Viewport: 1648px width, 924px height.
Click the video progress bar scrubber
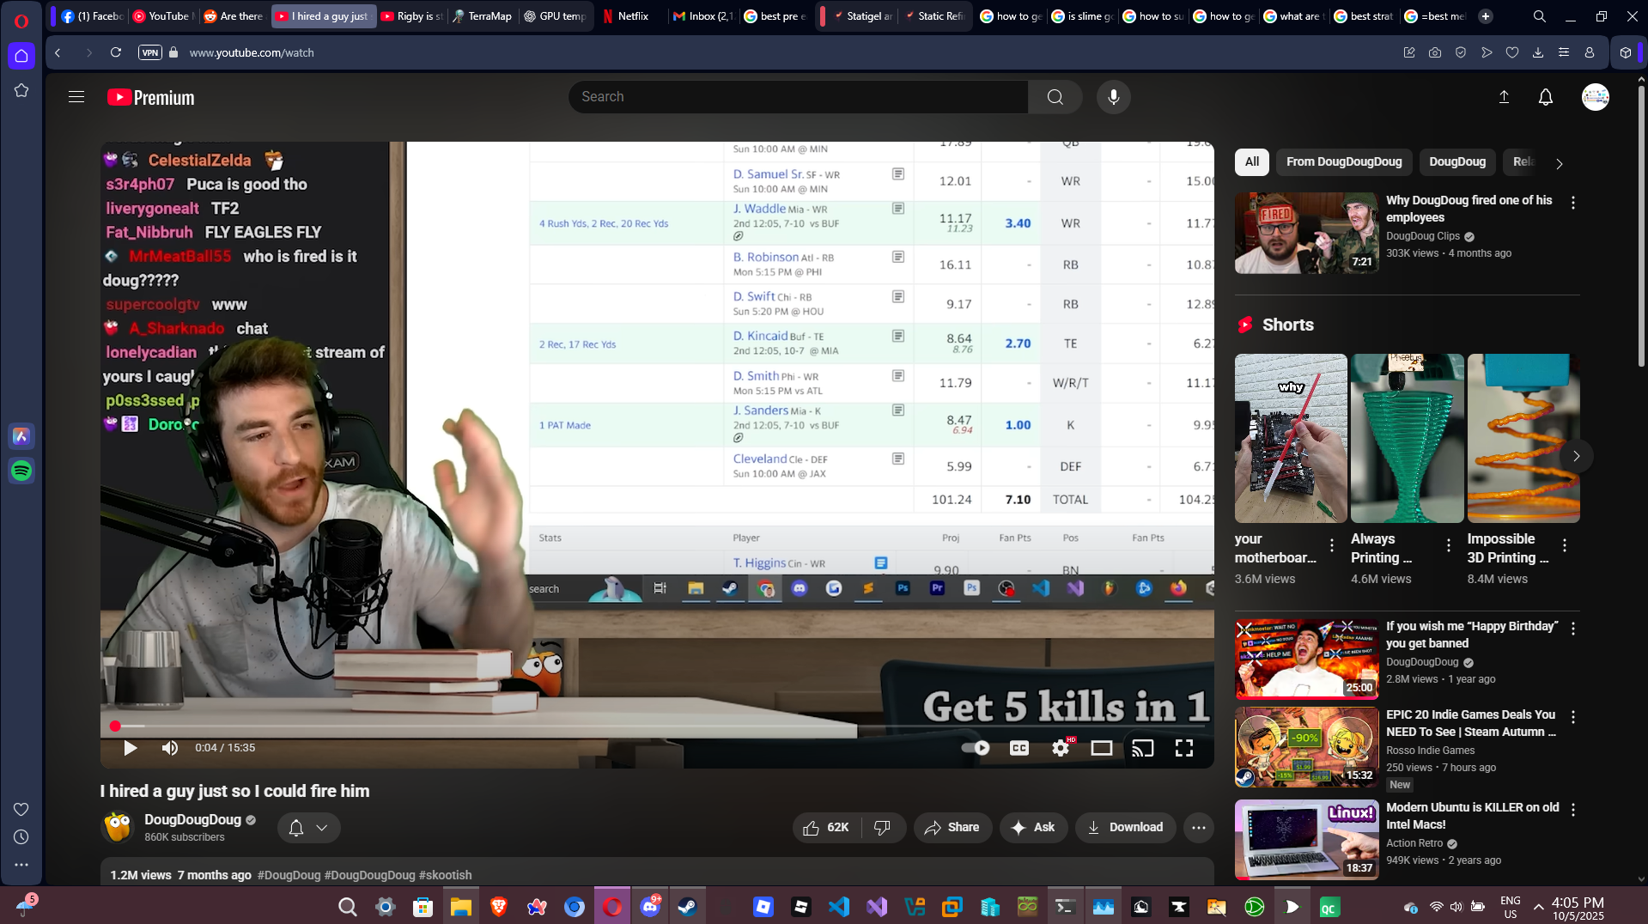click(x=115, y=726)
